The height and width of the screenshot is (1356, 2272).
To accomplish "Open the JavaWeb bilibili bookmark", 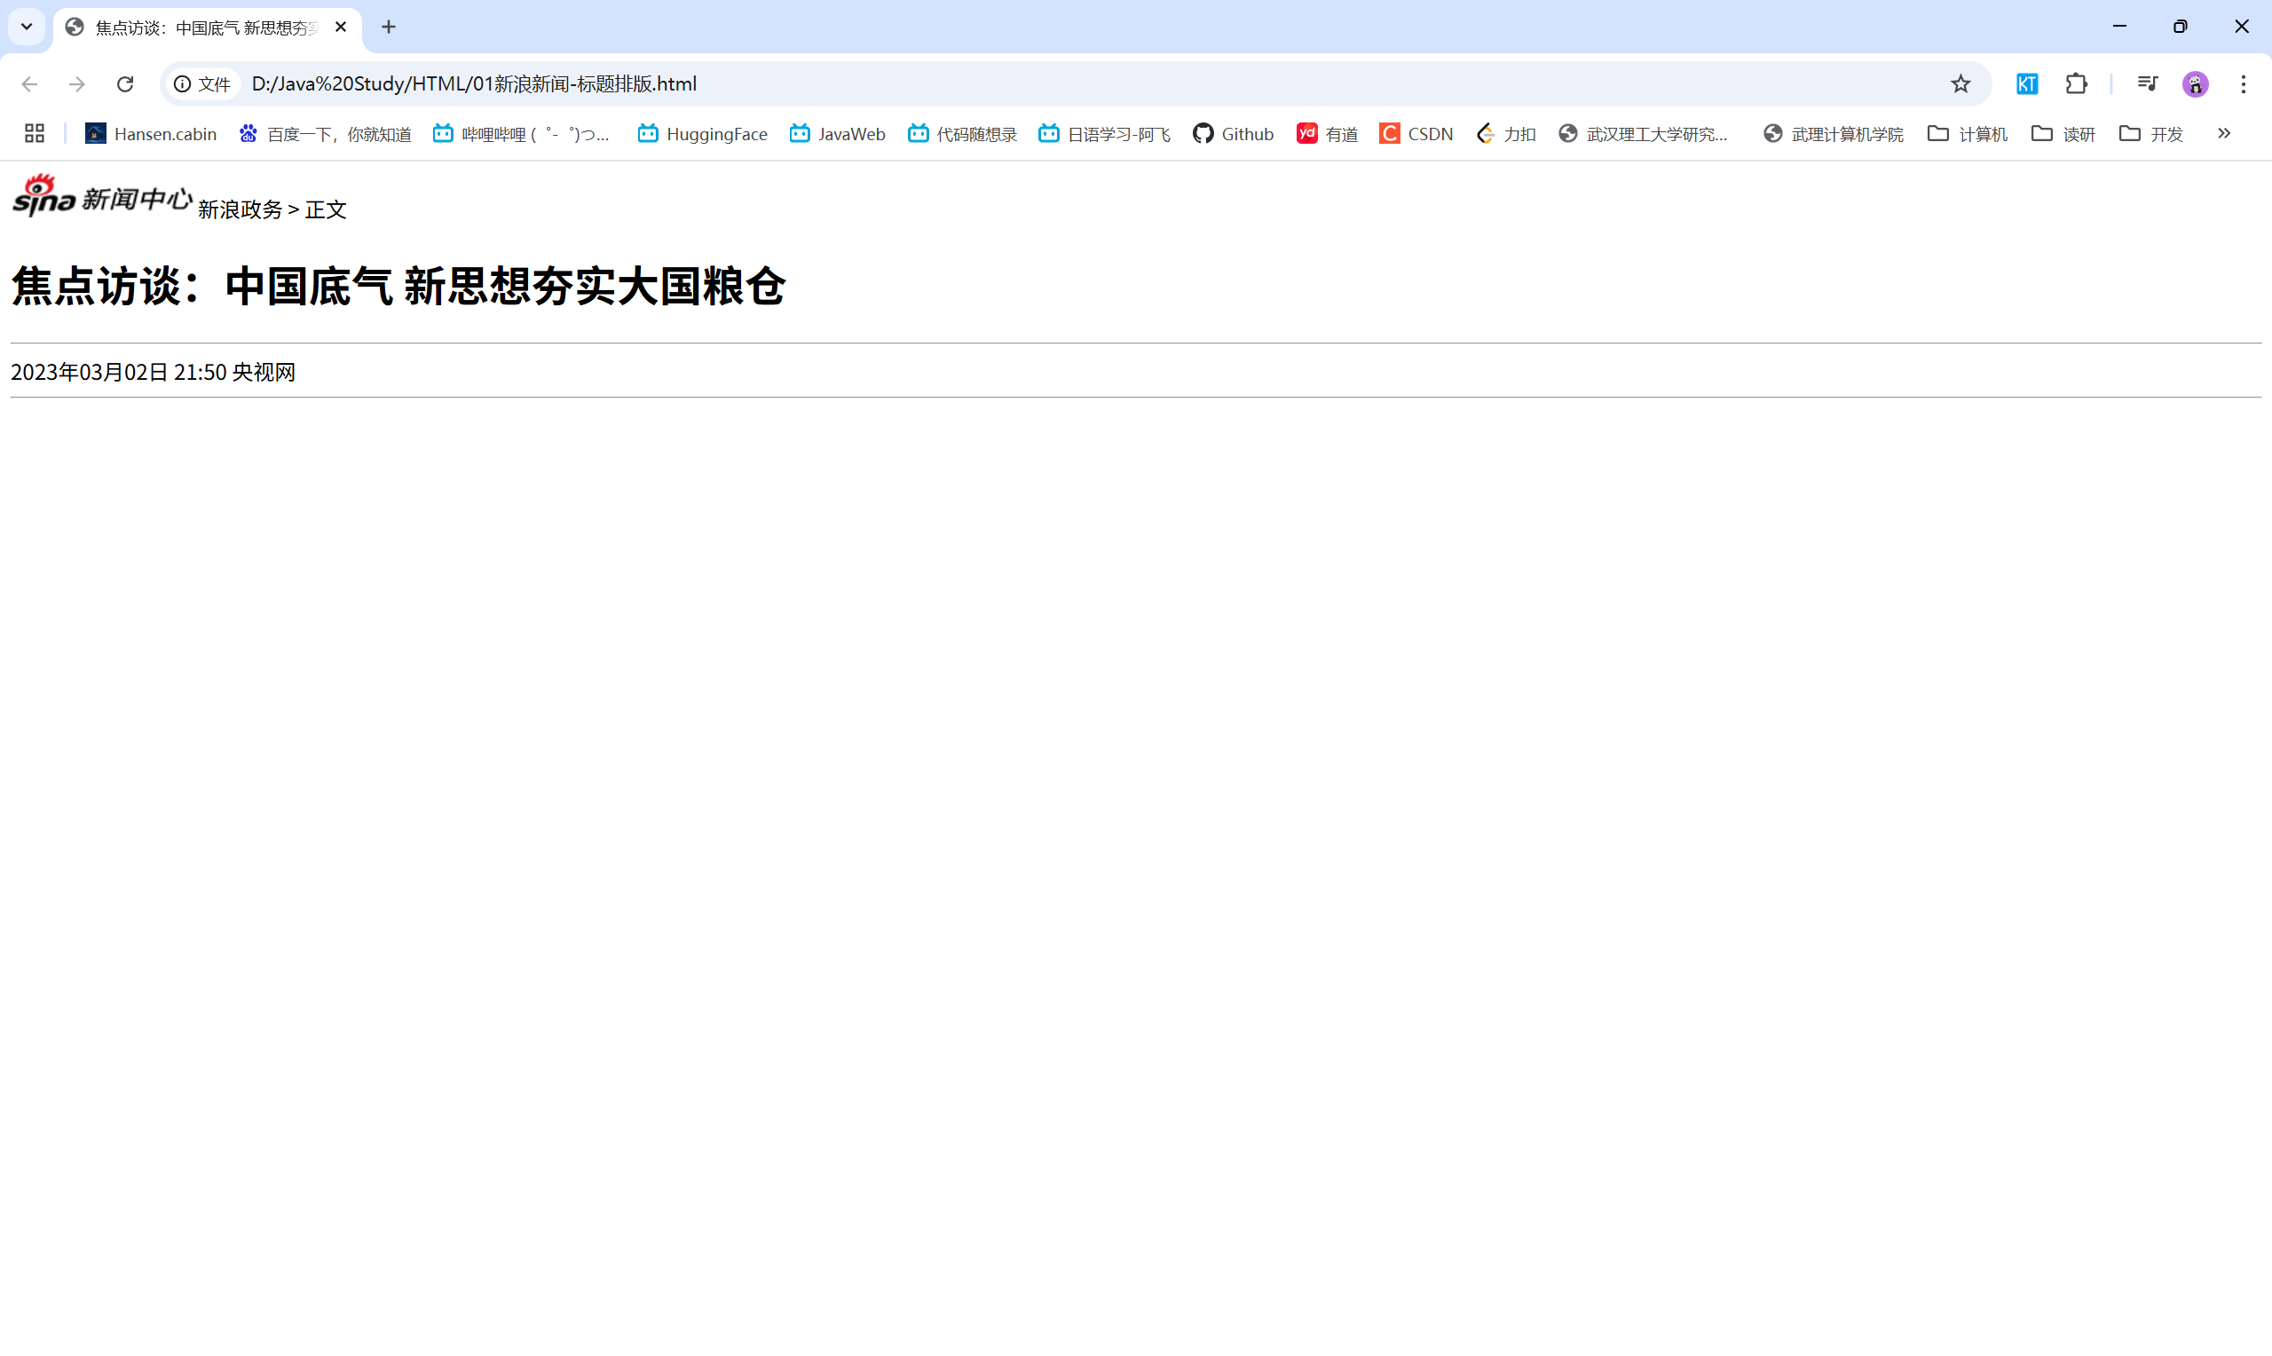I will [x=837, y=133].
